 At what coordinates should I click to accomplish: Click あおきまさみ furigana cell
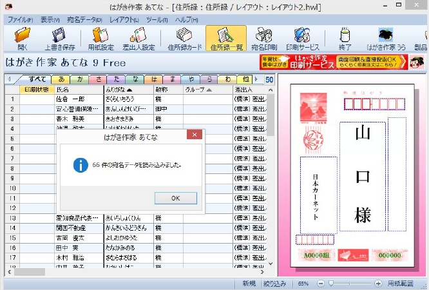tap(129, 119)
